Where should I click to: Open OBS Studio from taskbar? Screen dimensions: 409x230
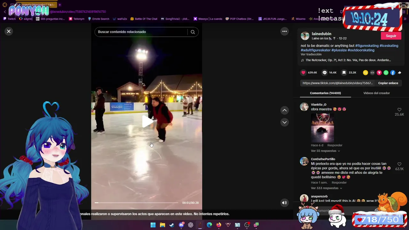coord(247,225)
